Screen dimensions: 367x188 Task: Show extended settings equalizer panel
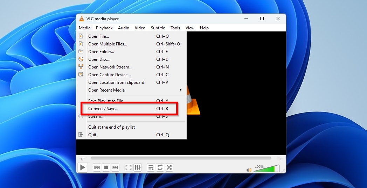click(x=138, y=167)
